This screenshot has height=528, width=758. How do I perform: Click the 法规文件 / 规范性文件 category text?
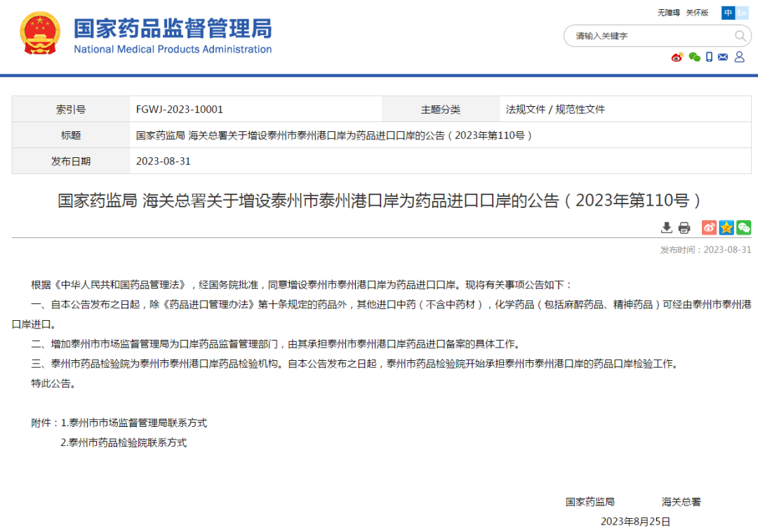click(x=555, y=110)
